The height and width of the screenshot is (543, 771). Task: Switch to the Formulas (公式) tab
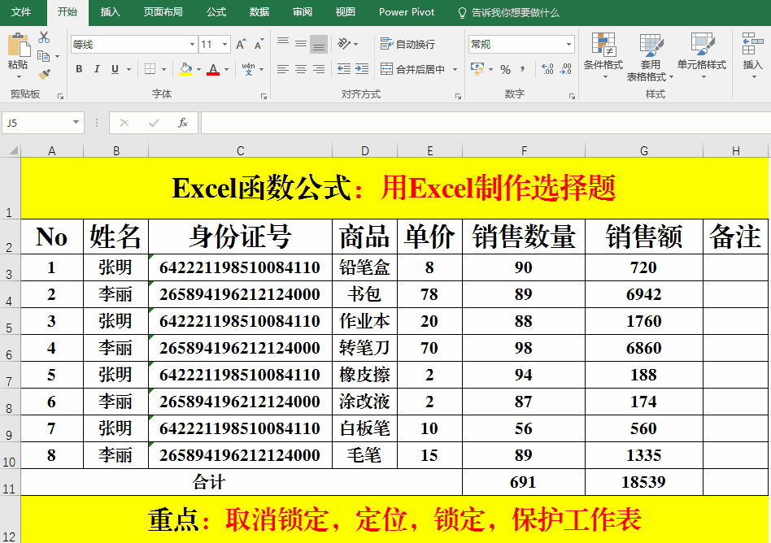216,12
